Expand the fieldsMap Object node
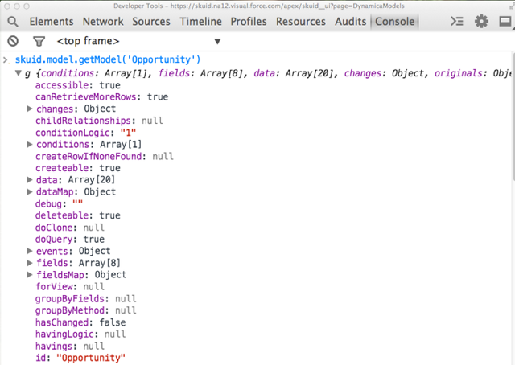 click(x=30, y=275)
